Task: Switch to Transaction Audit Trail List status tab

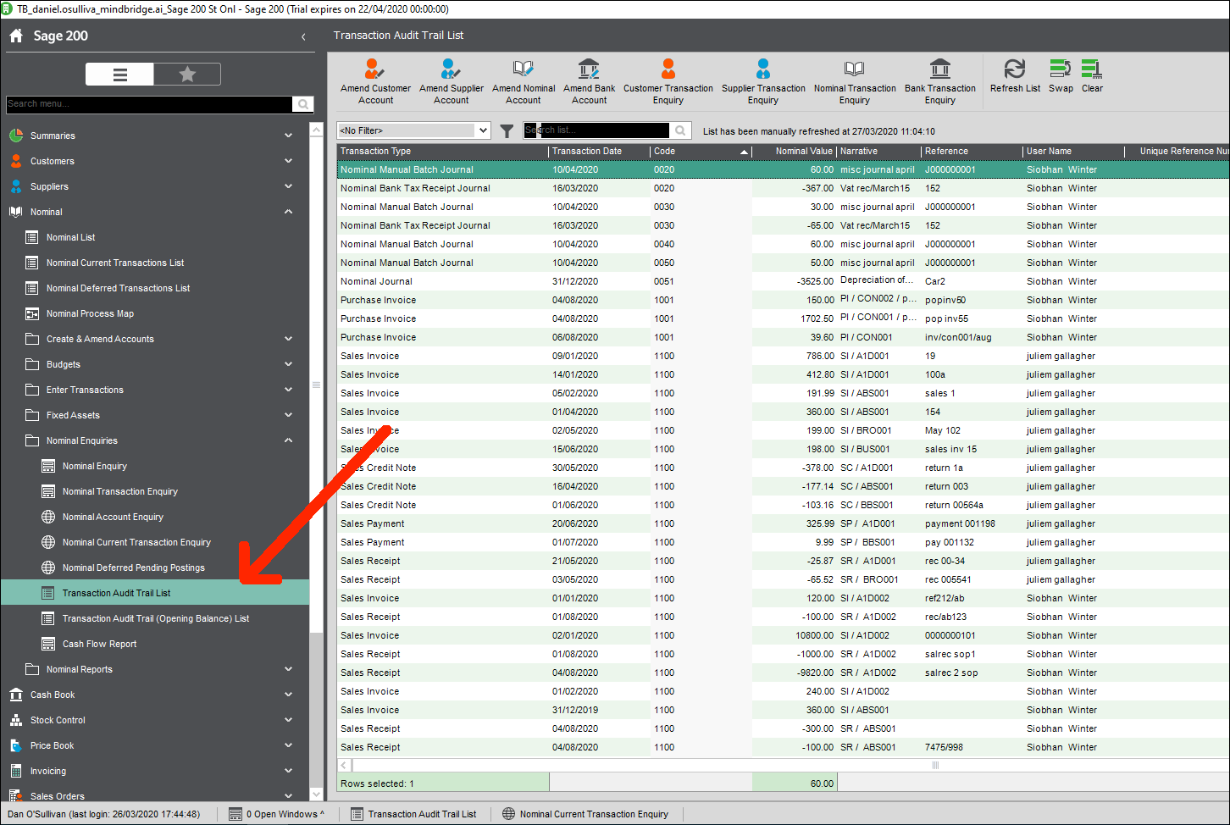Action: coord(414,814)
